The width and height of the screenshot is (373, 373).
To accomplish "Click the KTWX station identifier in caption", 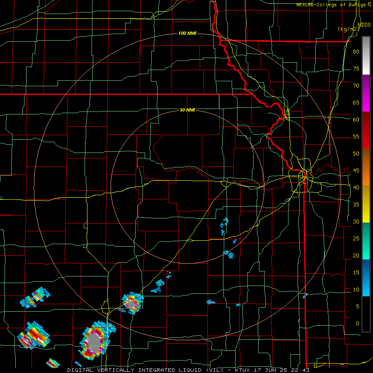I will (244, 370).
